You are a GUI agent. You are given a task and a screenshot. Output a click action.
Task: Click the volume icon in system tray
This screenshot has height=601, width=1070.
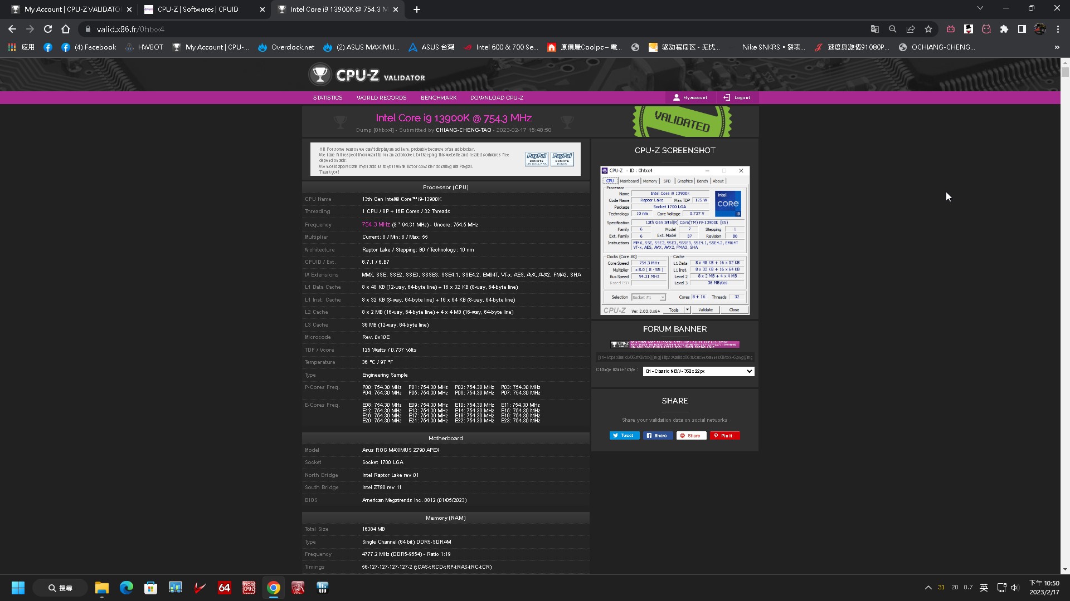(x=1014, y=588)
